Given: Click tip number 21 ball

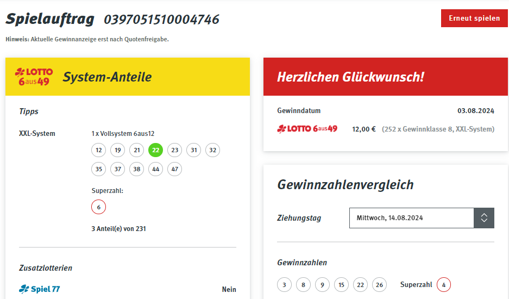Looking at the screenshot, I should pyautogui.click(x=137, y=150).
